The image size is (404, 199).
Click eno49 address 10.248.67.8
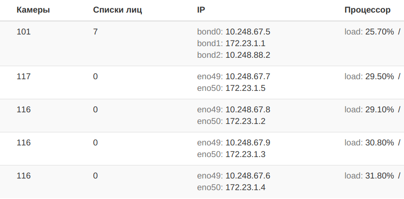point(248,110)
